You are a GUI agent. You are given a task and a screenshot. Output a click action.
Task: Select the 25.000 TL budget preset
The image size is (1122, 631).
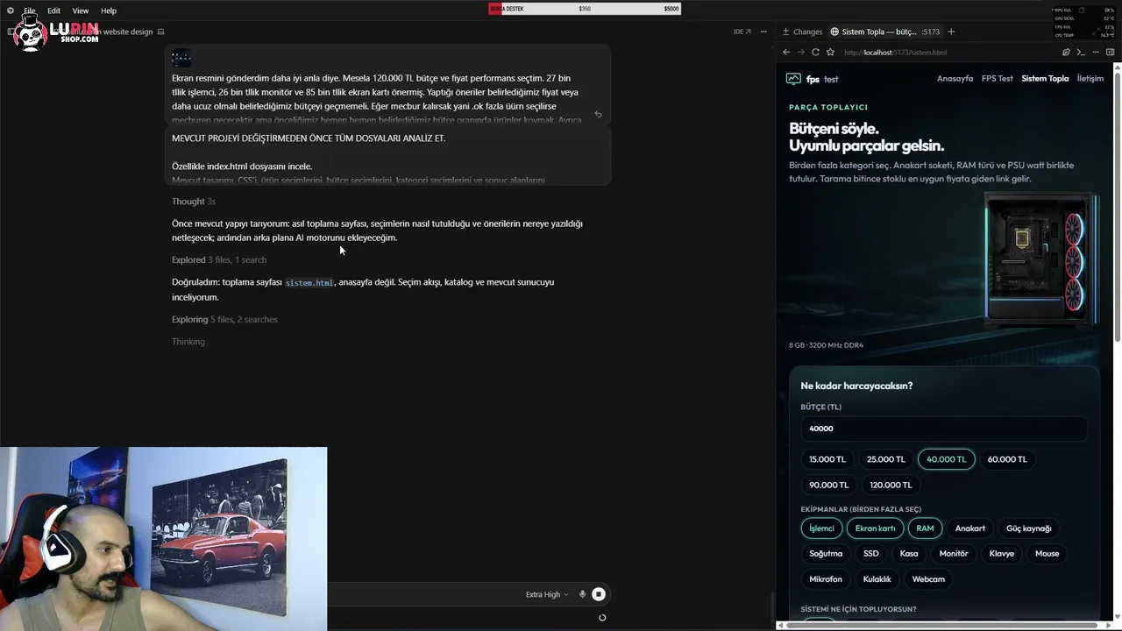point(886,459)
